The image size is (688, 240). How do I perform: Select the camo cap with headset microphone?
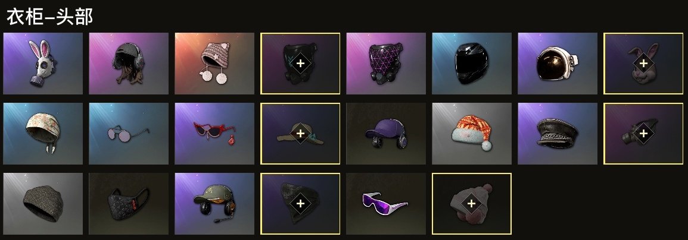click(214, 204)
